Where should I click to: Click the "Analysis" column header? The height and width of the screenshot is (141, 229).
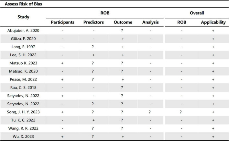click(x=151, y=23)
